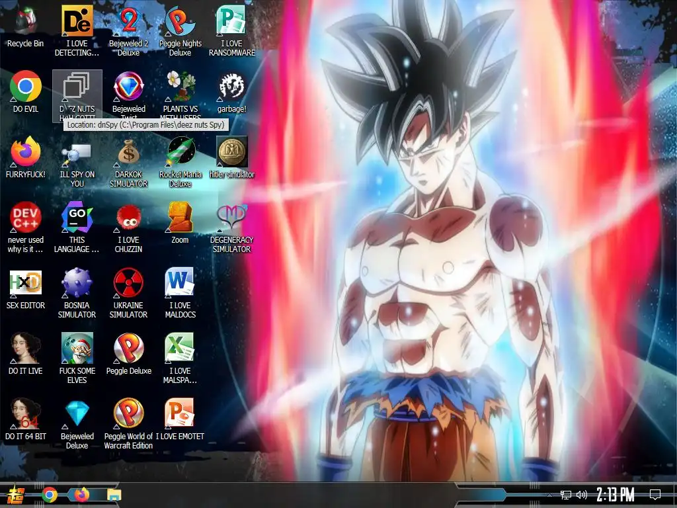Open the Bejeweled Twist desktop shortcut

pyautogui.click(x=129, y=93)
